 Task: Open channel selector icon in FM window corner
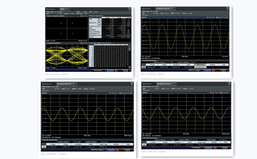click(228, 9)
